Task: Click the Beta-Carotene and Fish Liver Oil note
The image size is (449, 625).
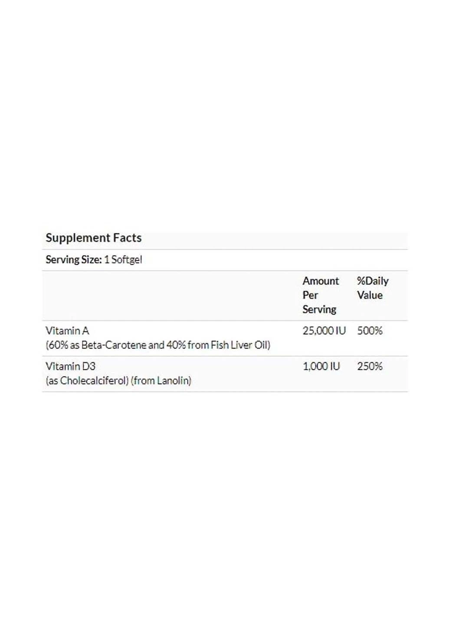Action: [158, 345]
